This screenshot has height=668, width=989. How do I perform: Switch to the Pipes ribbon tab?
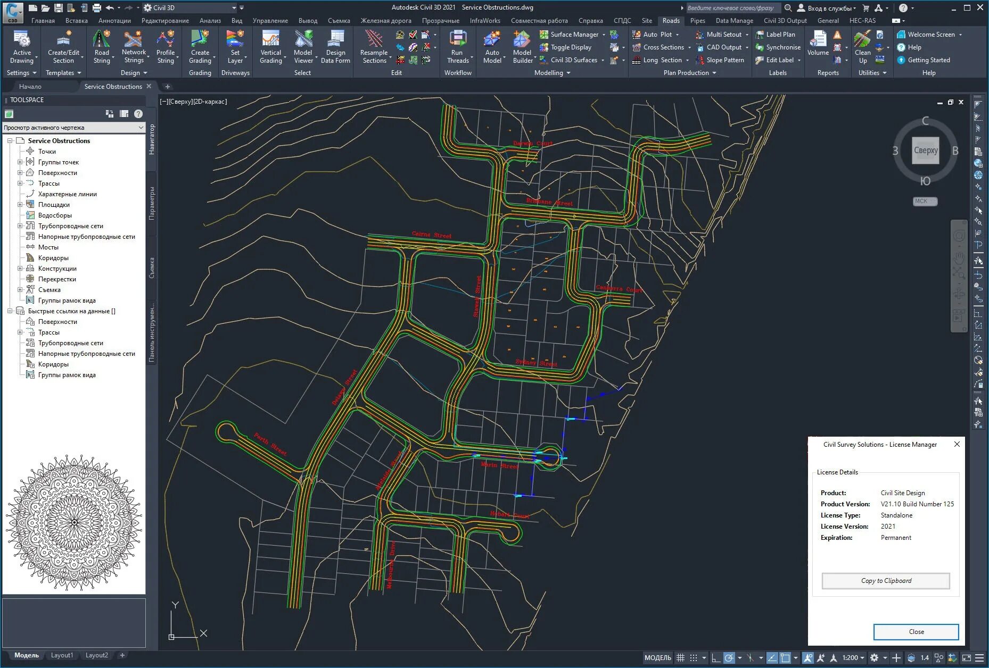point(697,21)
